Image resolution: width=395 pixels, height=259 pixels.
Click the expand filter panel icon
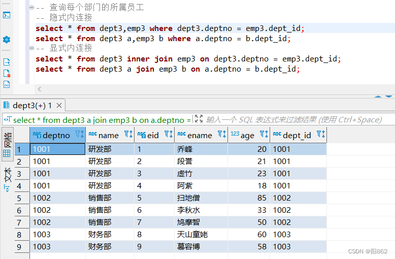199,119
